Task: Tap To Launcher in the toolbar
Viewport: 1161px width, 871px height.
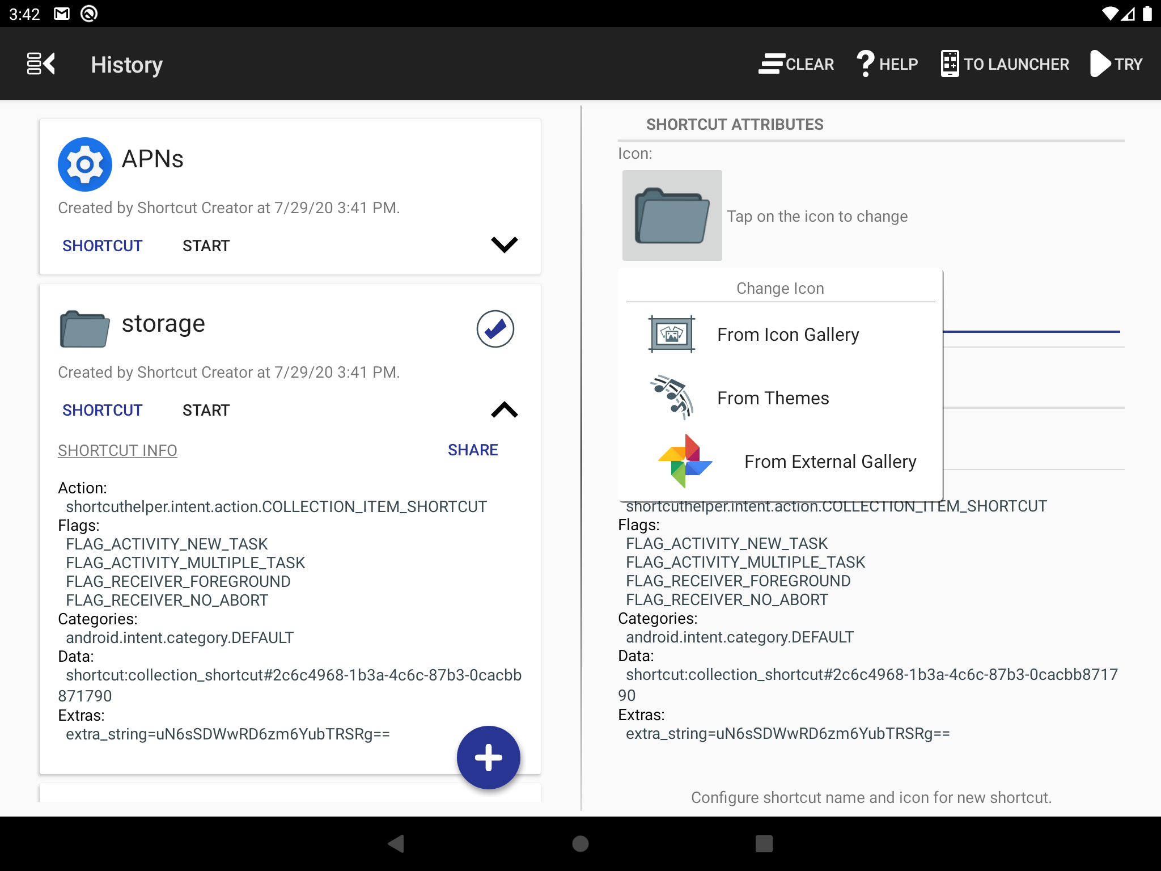Action: [1005, 64]
